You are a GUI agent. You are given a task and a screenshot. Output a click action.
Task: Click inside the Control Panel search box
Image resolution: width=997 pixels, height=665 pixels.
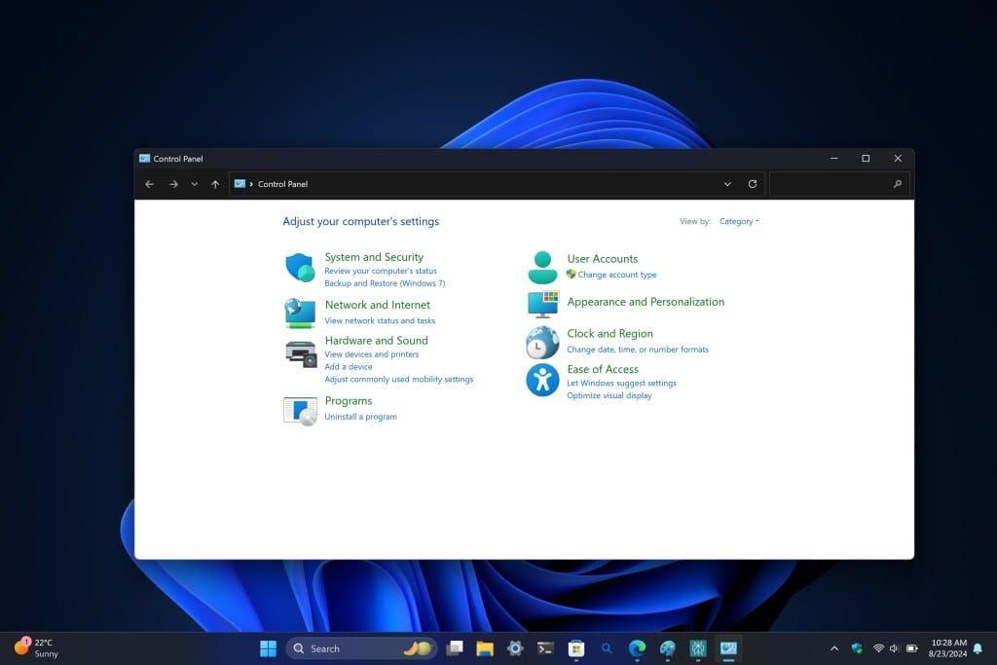839,183
